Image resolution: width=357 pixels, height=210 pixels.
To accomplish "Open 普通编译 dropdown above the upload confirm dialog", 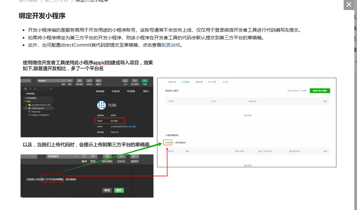I will 63,156.
